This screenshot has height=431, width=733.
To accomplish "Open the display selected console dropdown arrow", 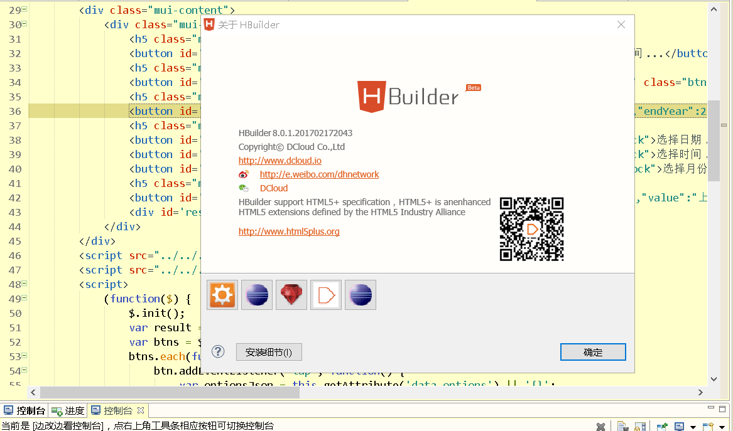I will point(692,427).
